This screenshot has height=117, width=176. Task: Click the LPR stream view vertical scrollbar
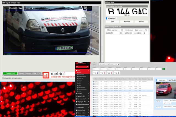(x=101, y=34)
